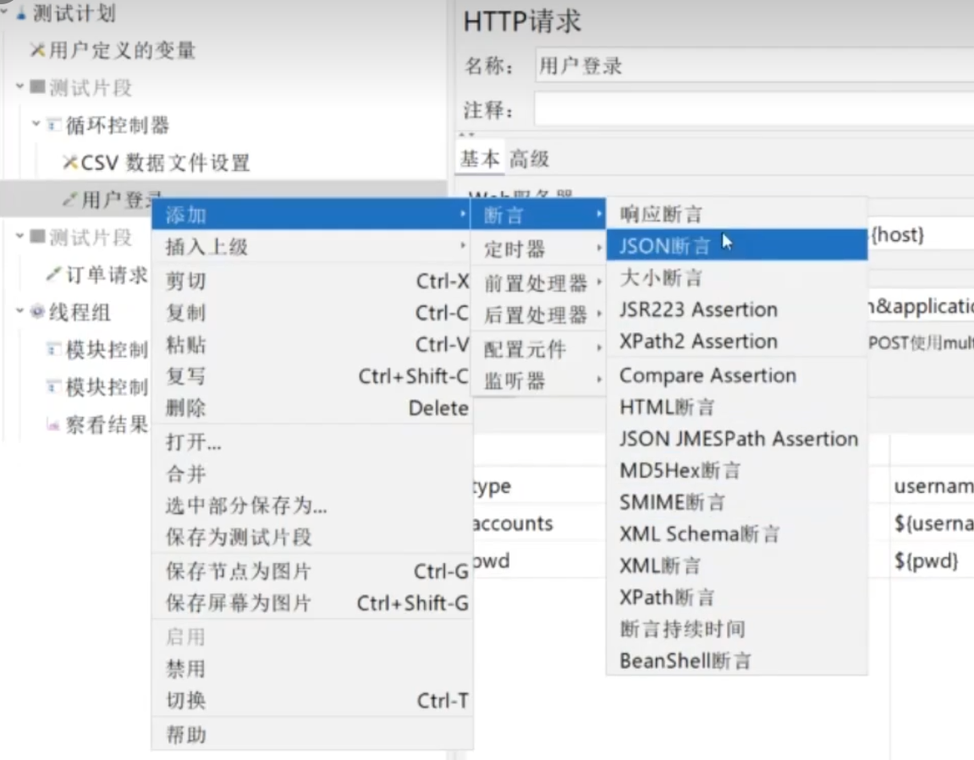974x760 pixels.
Task: Select HTML断言
Action: point(737,407)
